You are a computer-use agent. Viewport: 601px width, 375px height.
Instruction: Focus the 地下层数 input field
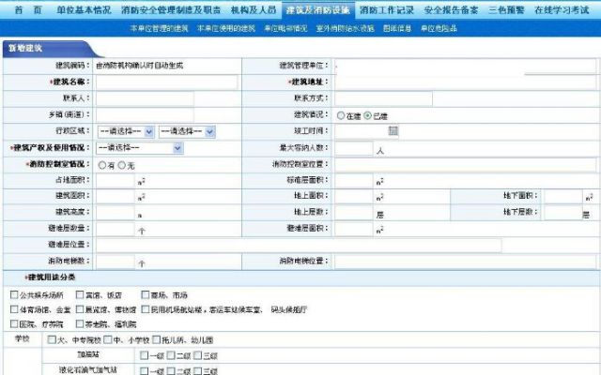click(x=563, y=213)
